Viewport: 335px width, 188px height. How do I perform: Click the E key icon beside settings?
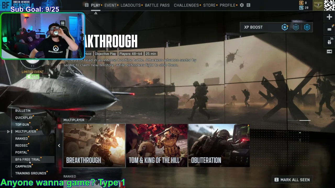(x=248, y=5)
